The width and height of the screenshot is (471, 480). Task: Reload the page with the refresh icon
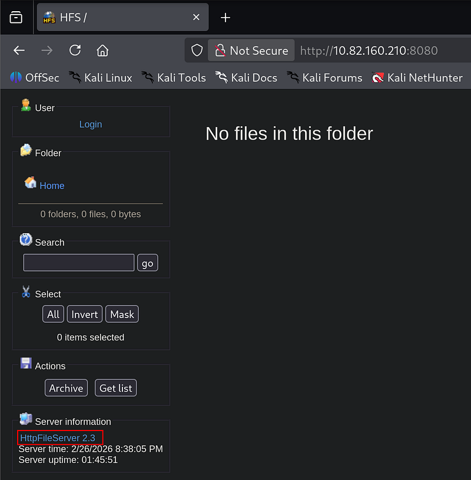75,51
